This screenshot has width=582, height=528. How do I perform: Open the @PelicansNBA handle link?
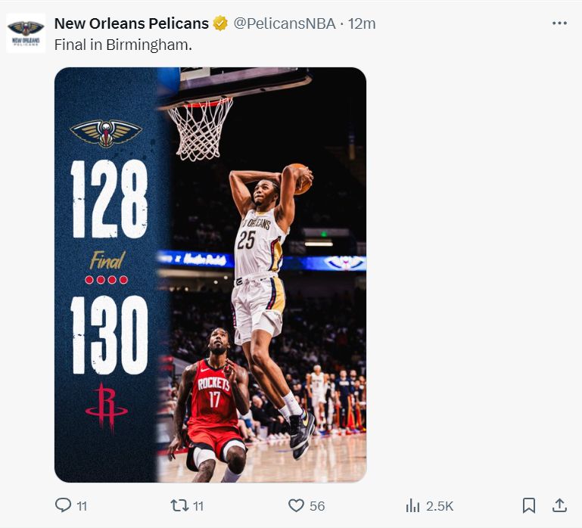coord(284,24)
